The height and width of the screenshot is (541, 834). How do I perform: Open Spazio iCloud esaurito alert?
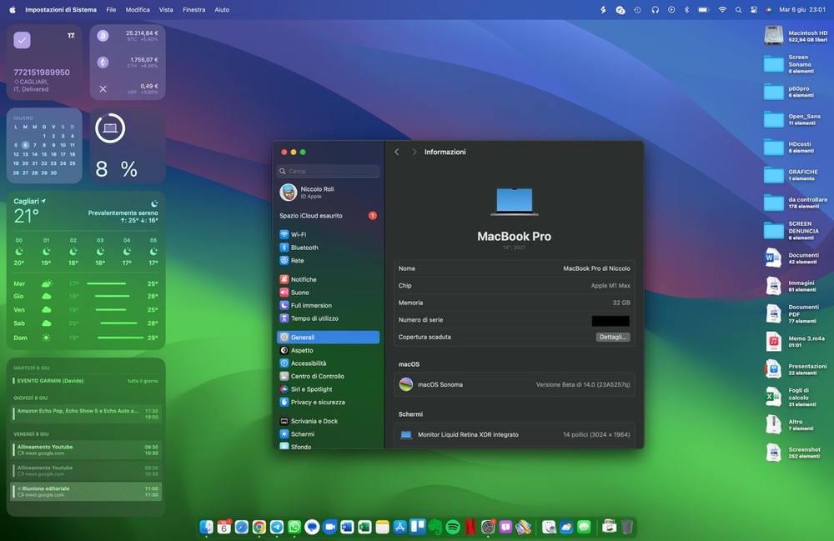(x=328, y=216)
